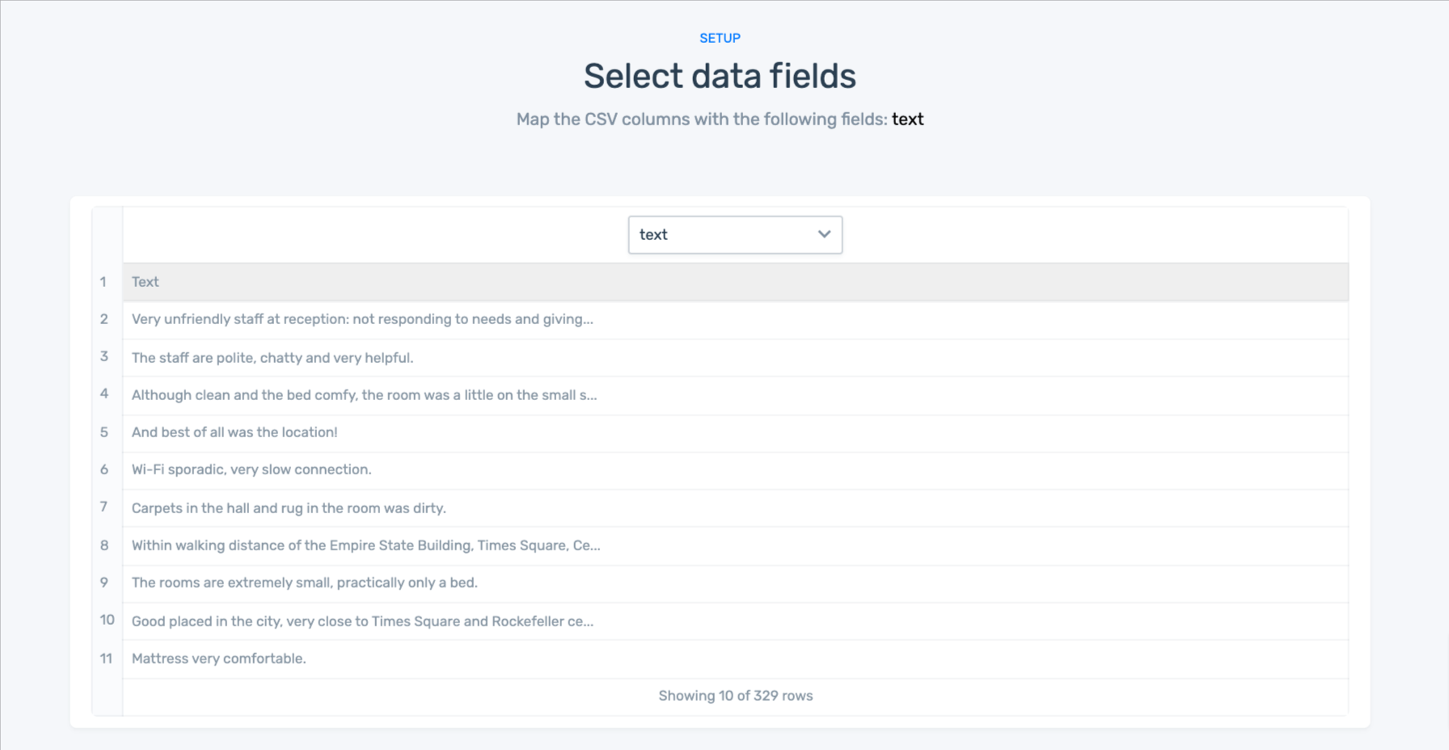
Task: Select the 'Good placed in the city' row
Action: pyautogui.click(x=362, y=621)
